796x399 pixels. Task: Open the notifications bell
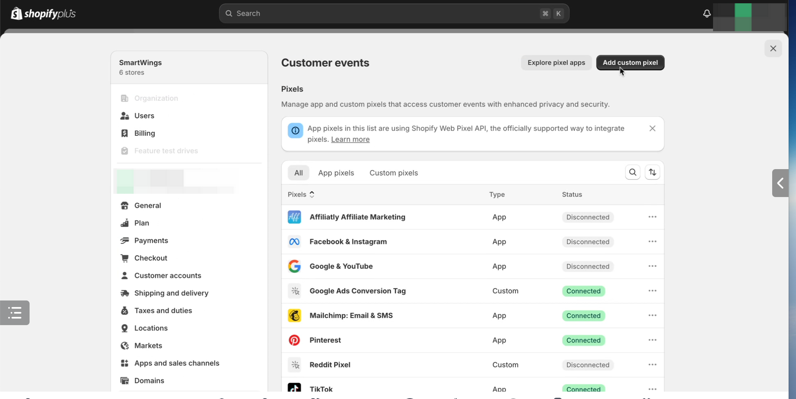click(x=706, y=14)
